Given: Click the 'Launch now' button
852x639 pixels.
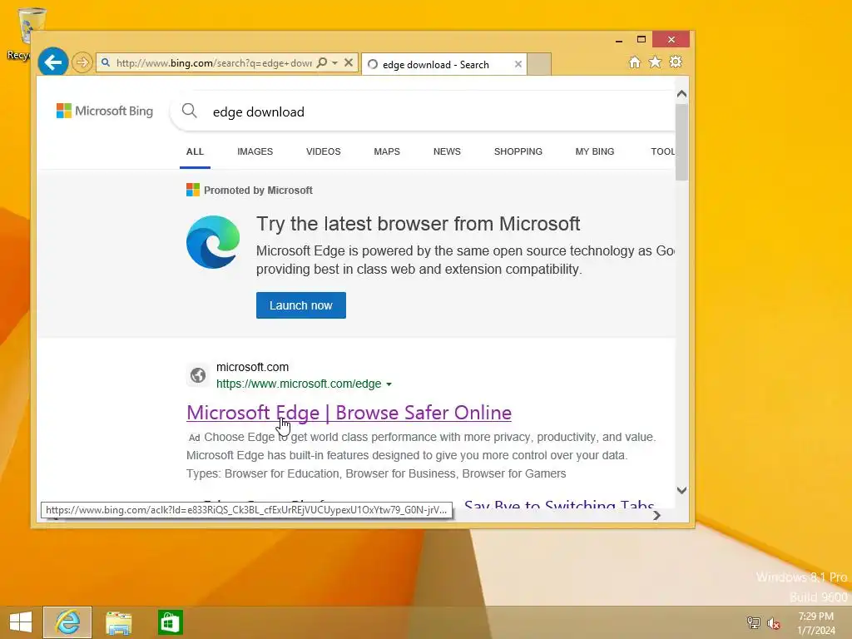Looking at the screenshot, I should pos(301,305).
